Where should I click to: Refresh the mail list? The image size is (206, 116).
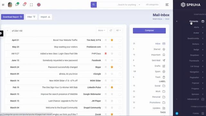pyautogui.click(x=111, y=30)
